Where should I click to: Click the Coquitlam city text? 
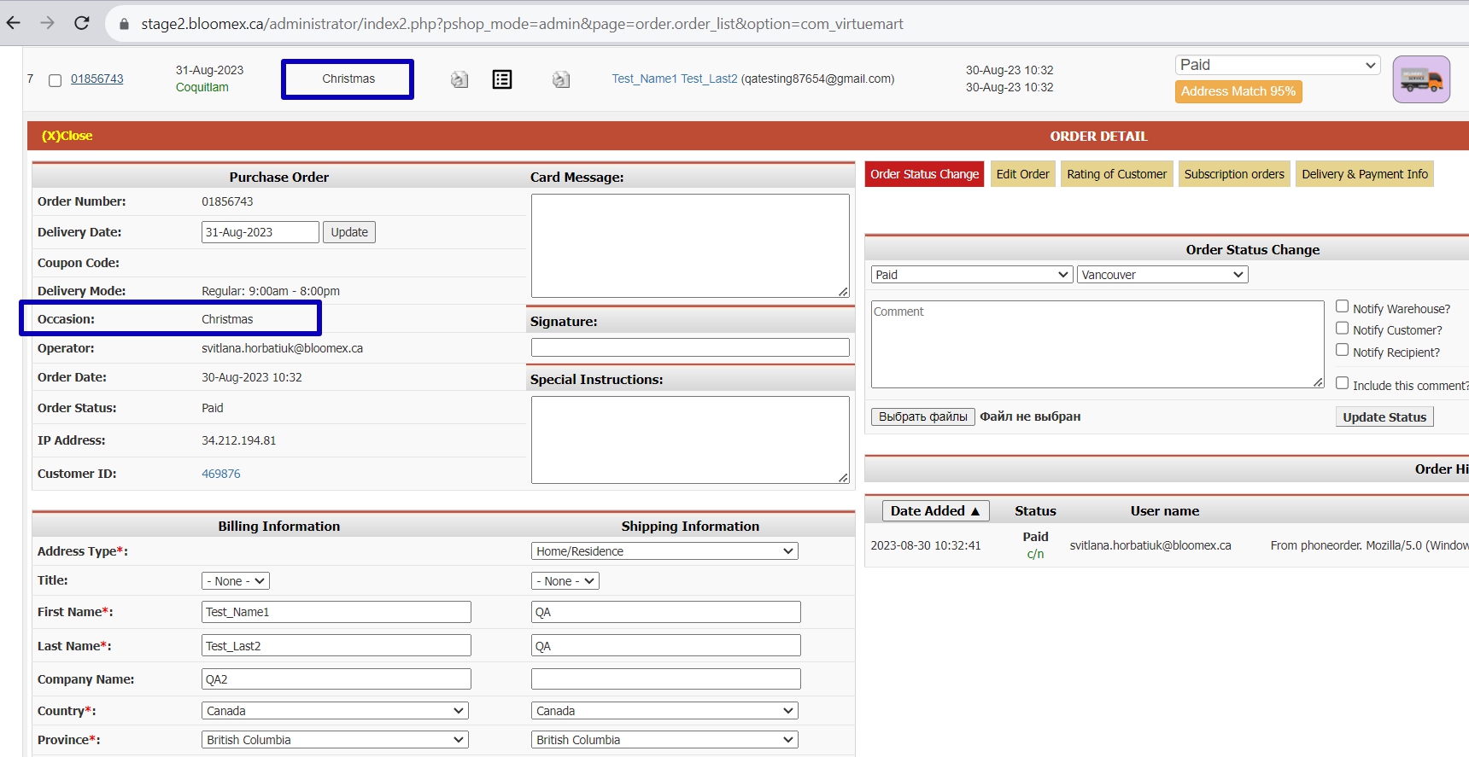tap(202, 87)
